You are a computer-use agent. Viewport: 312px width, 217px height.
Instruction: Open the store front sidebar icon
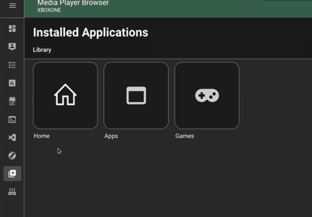(x=12, y=101)
